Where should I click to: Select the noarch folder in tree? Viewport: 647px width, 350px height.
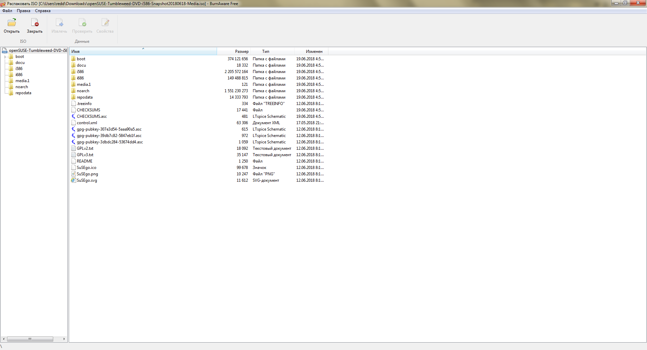coord(22,87)
